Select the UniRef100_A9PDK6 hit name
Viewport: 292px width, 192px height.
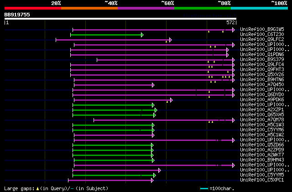point(262,99)
